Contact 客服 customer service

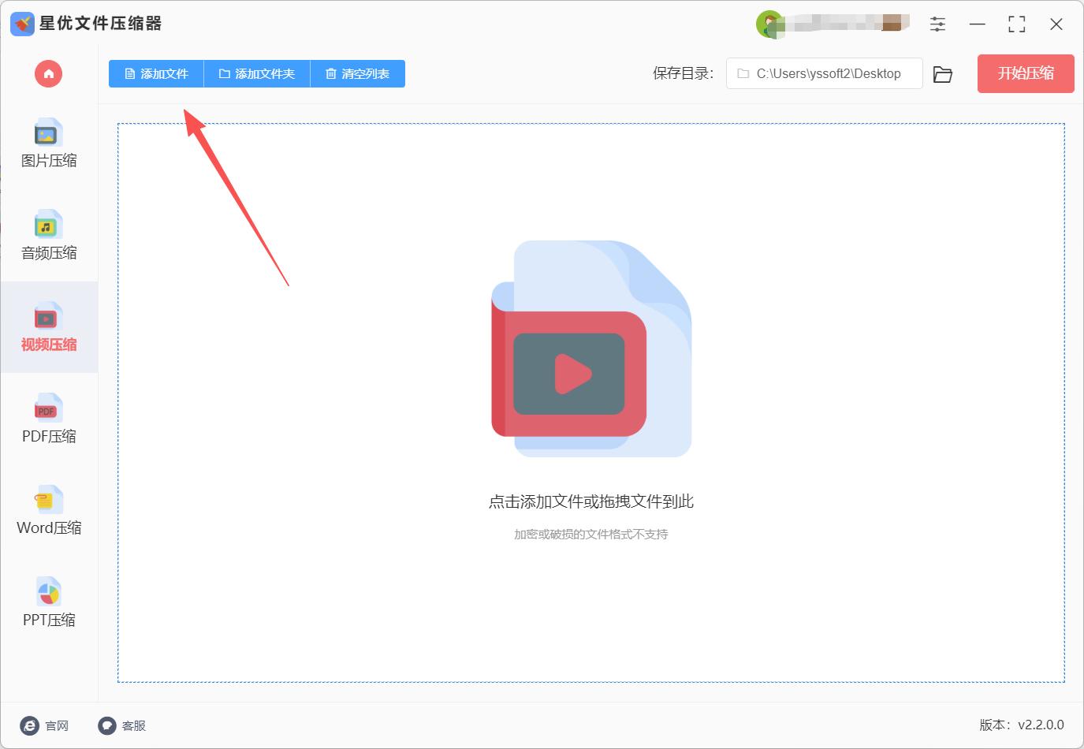[122, 725]
